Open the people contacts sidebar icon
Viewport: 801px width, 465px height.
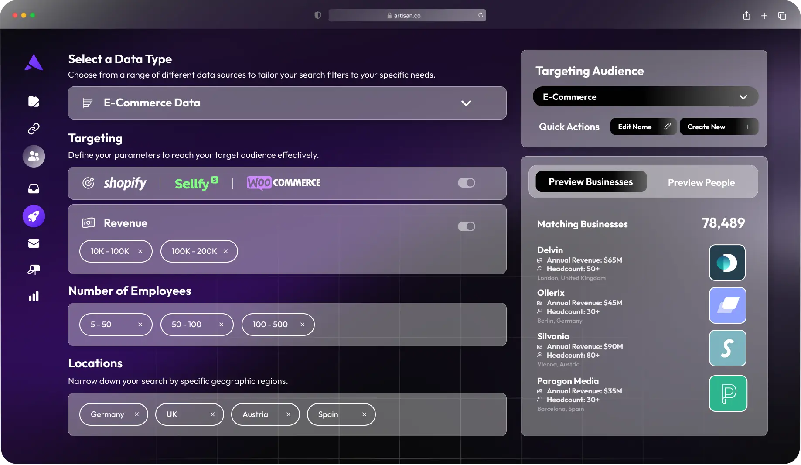(34, 156)
